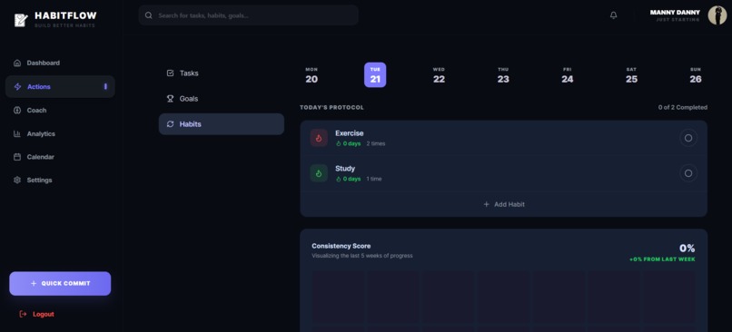The image size is (732, 332).
Task: Click the plus icon beside Add Habit
Action: click(x=487, y=204)
